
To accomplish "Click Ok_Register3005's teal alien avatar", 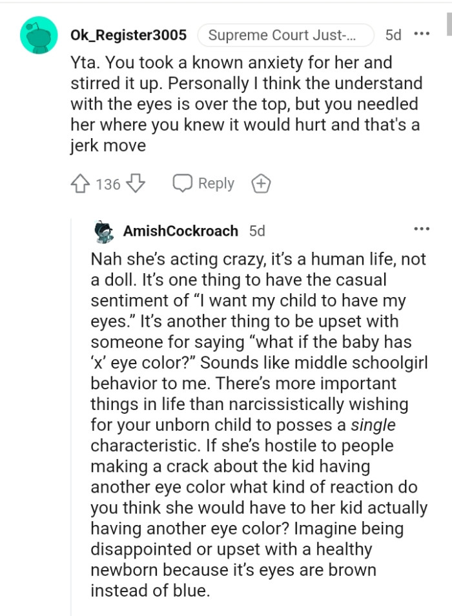I will click(x=38, y=34).
